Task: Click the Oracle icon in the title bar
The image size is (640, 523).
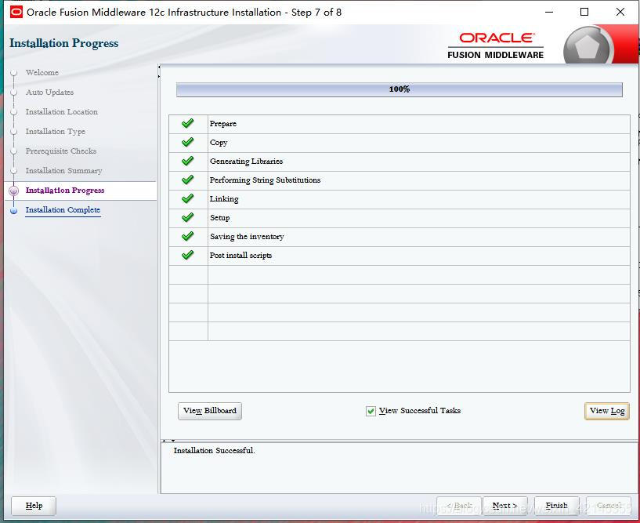Action: coord(16,13)
